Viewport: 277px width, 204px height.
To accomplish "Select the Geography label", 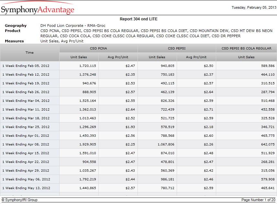I will point(16,26).
